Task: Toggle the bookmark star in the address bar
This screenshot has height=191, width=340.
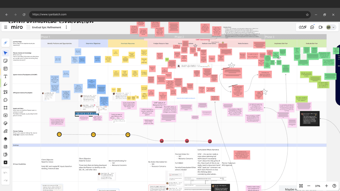Action: [x=307, y=14]
